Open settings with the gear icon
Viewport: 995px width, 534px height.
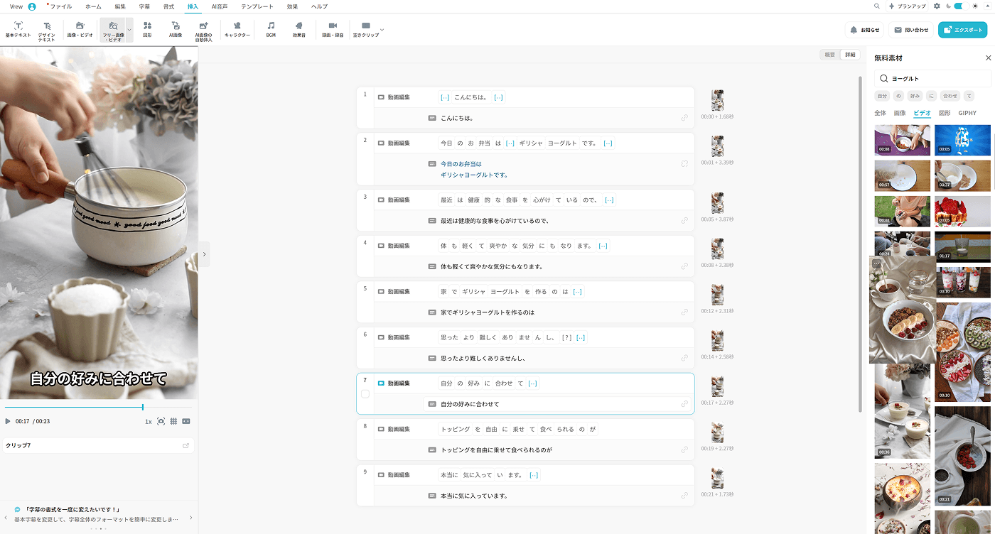coord(937,6)
